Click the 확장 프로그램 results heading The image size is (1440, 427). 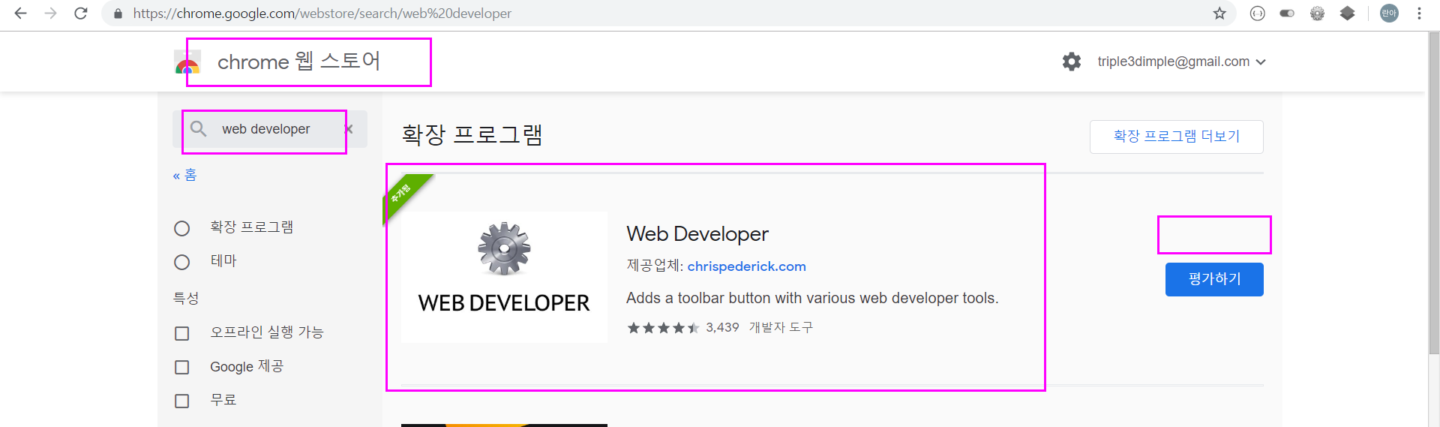pyautogui.click(x=472, y=134)
